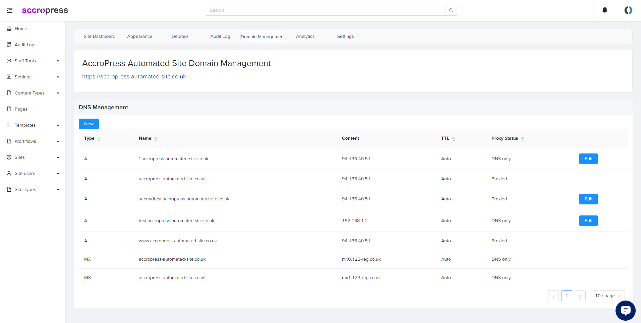Click the New DNS record button
The image size is (641, 323).
coord(89,124)
